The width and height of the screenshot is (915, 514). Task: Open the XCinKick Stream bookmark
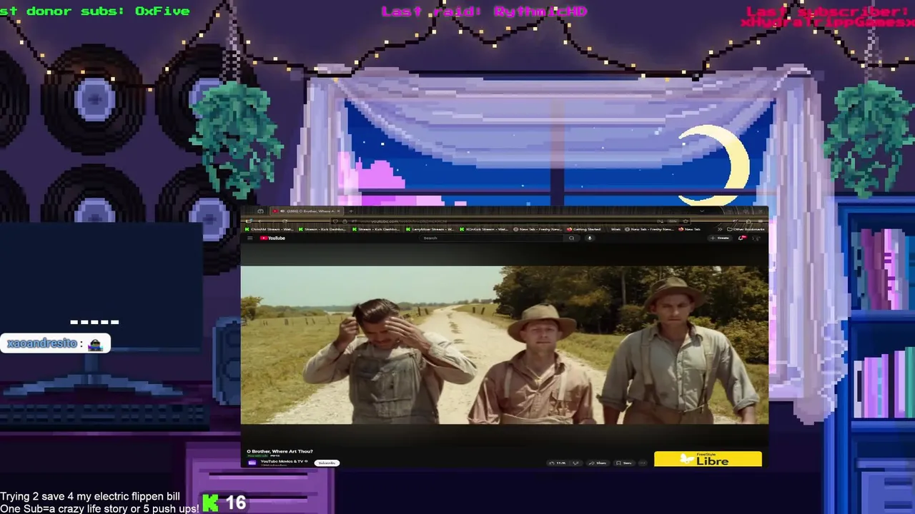(x=484, y=229)
